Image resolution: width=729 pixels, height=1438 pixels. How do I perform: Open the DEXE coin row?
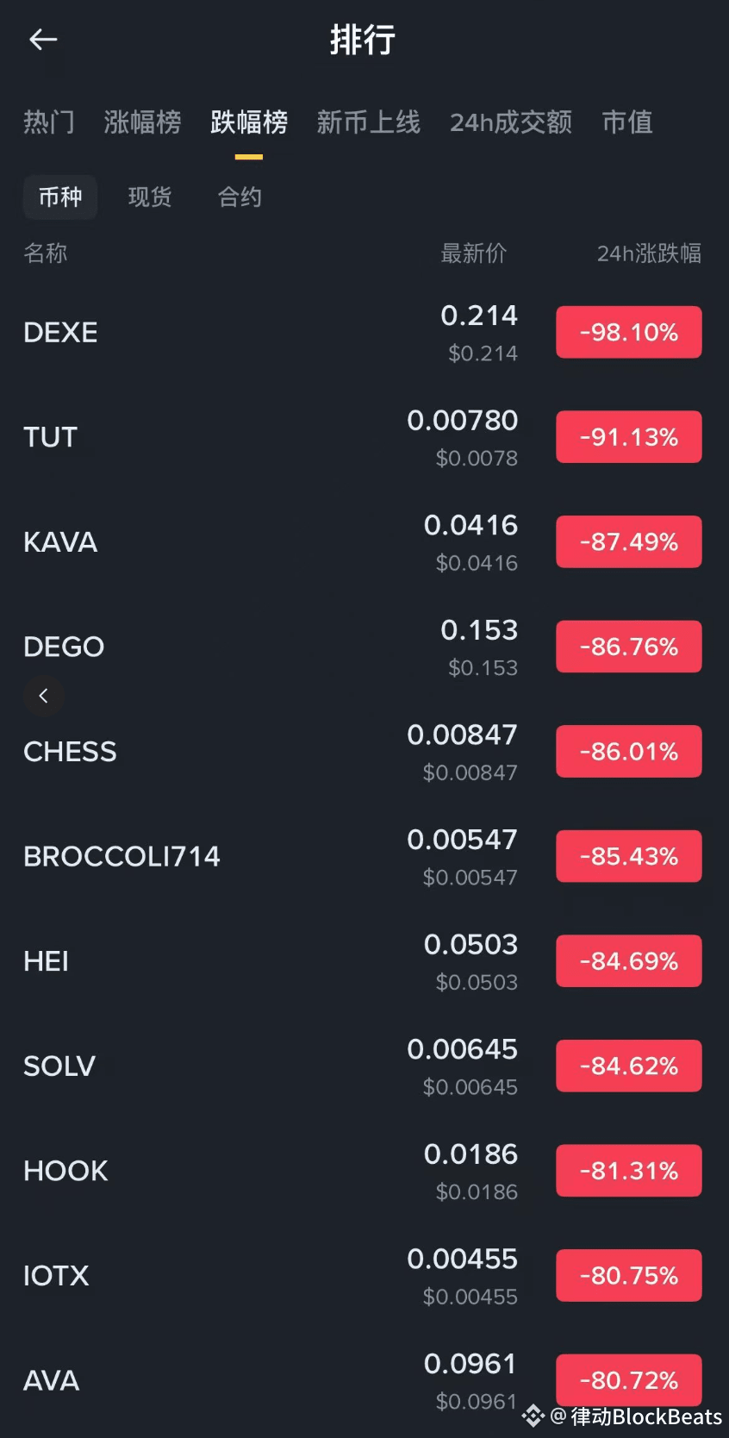pos(364,333)
